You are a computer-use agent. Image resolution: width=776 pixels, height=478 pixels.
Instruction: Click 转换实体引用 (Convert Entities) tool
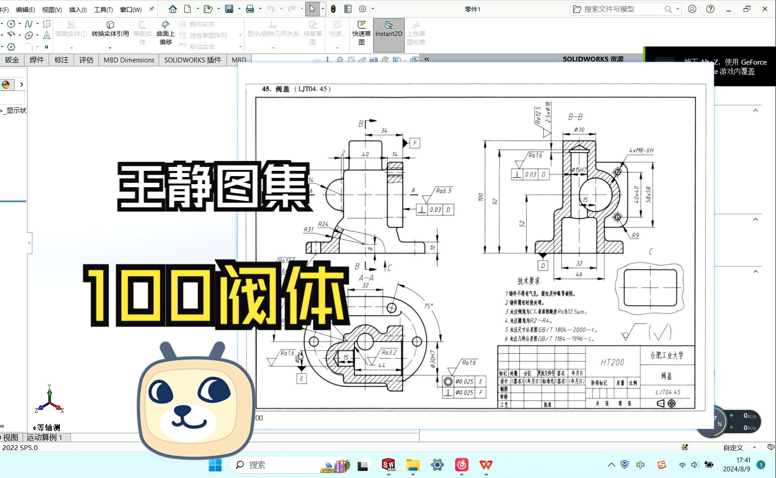(110, 29)
